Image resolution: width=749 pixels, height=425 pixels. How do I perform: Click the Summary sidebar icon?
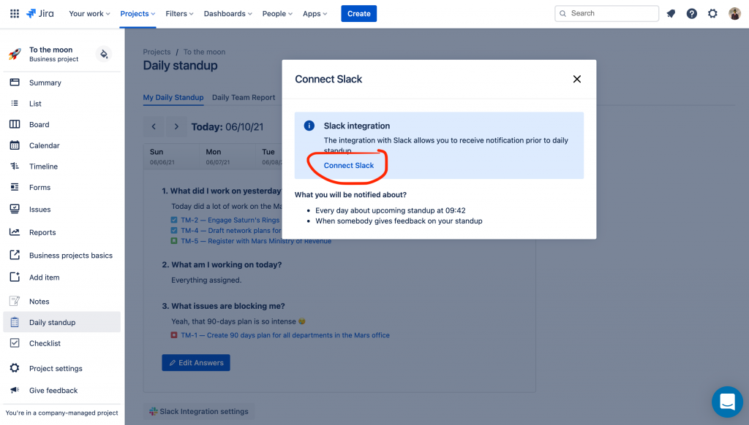[x=15, y=83]
